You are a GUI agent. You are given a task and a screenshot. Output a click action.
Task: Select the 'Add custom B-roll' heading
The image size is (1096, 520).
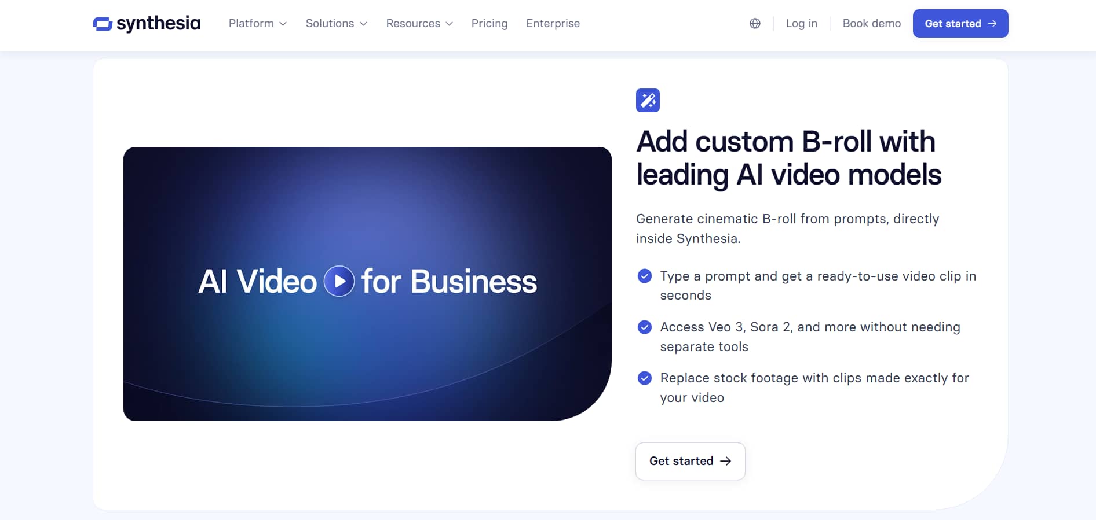click(788, 158)
